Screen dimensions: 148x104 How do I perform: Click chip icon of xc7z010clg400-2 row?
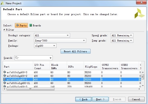coord(5,76)
